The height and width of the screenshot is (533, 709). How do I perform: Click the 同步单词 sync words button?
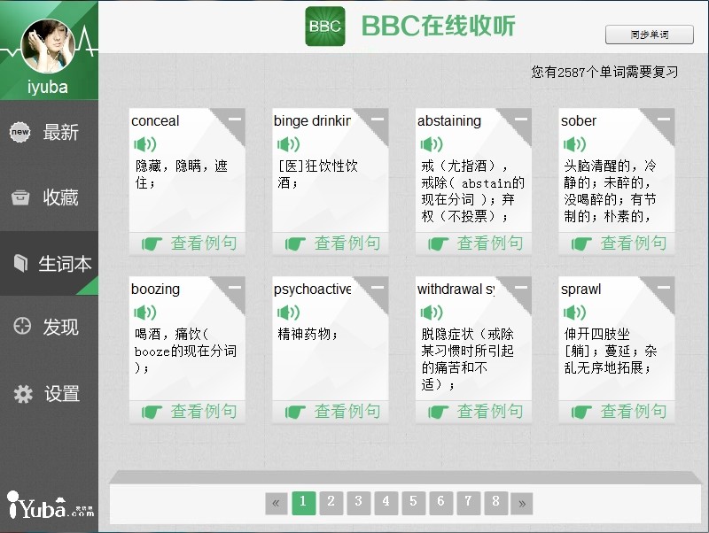click(x=649, y=35)
